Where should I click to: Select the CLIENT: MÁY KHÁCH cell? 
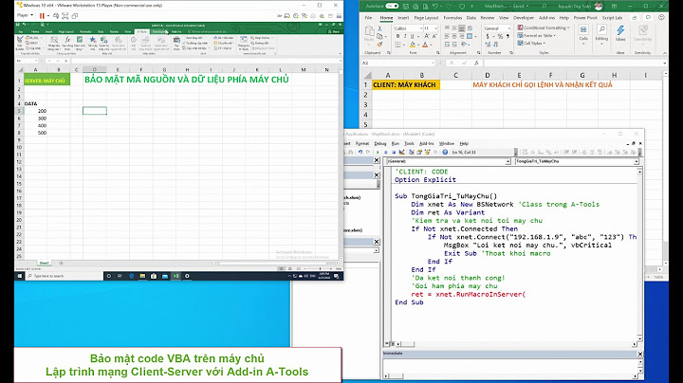point(404,85)
